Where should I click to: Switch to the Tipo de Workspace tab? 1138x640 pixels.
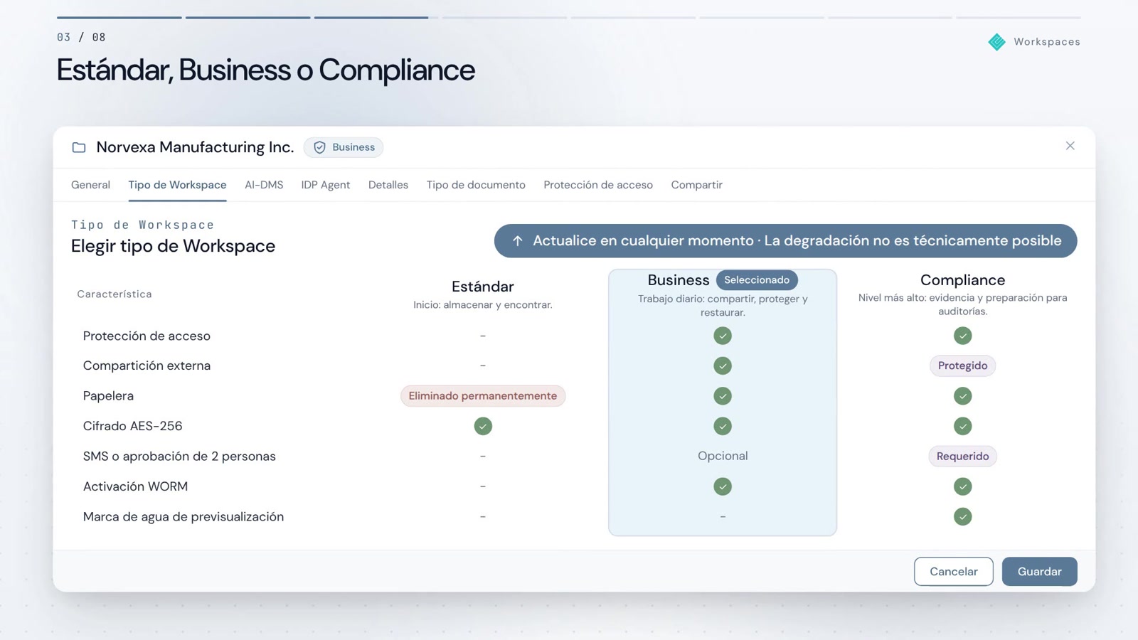(x=177, y=185)
